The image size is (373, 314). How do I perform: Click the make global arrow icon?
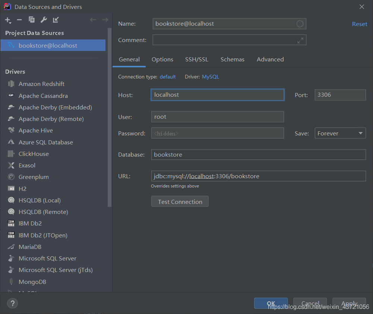point(56,20)
